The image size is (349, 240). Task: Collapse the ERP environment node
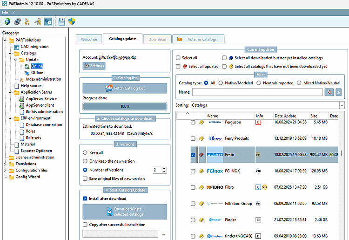(10, 118)
